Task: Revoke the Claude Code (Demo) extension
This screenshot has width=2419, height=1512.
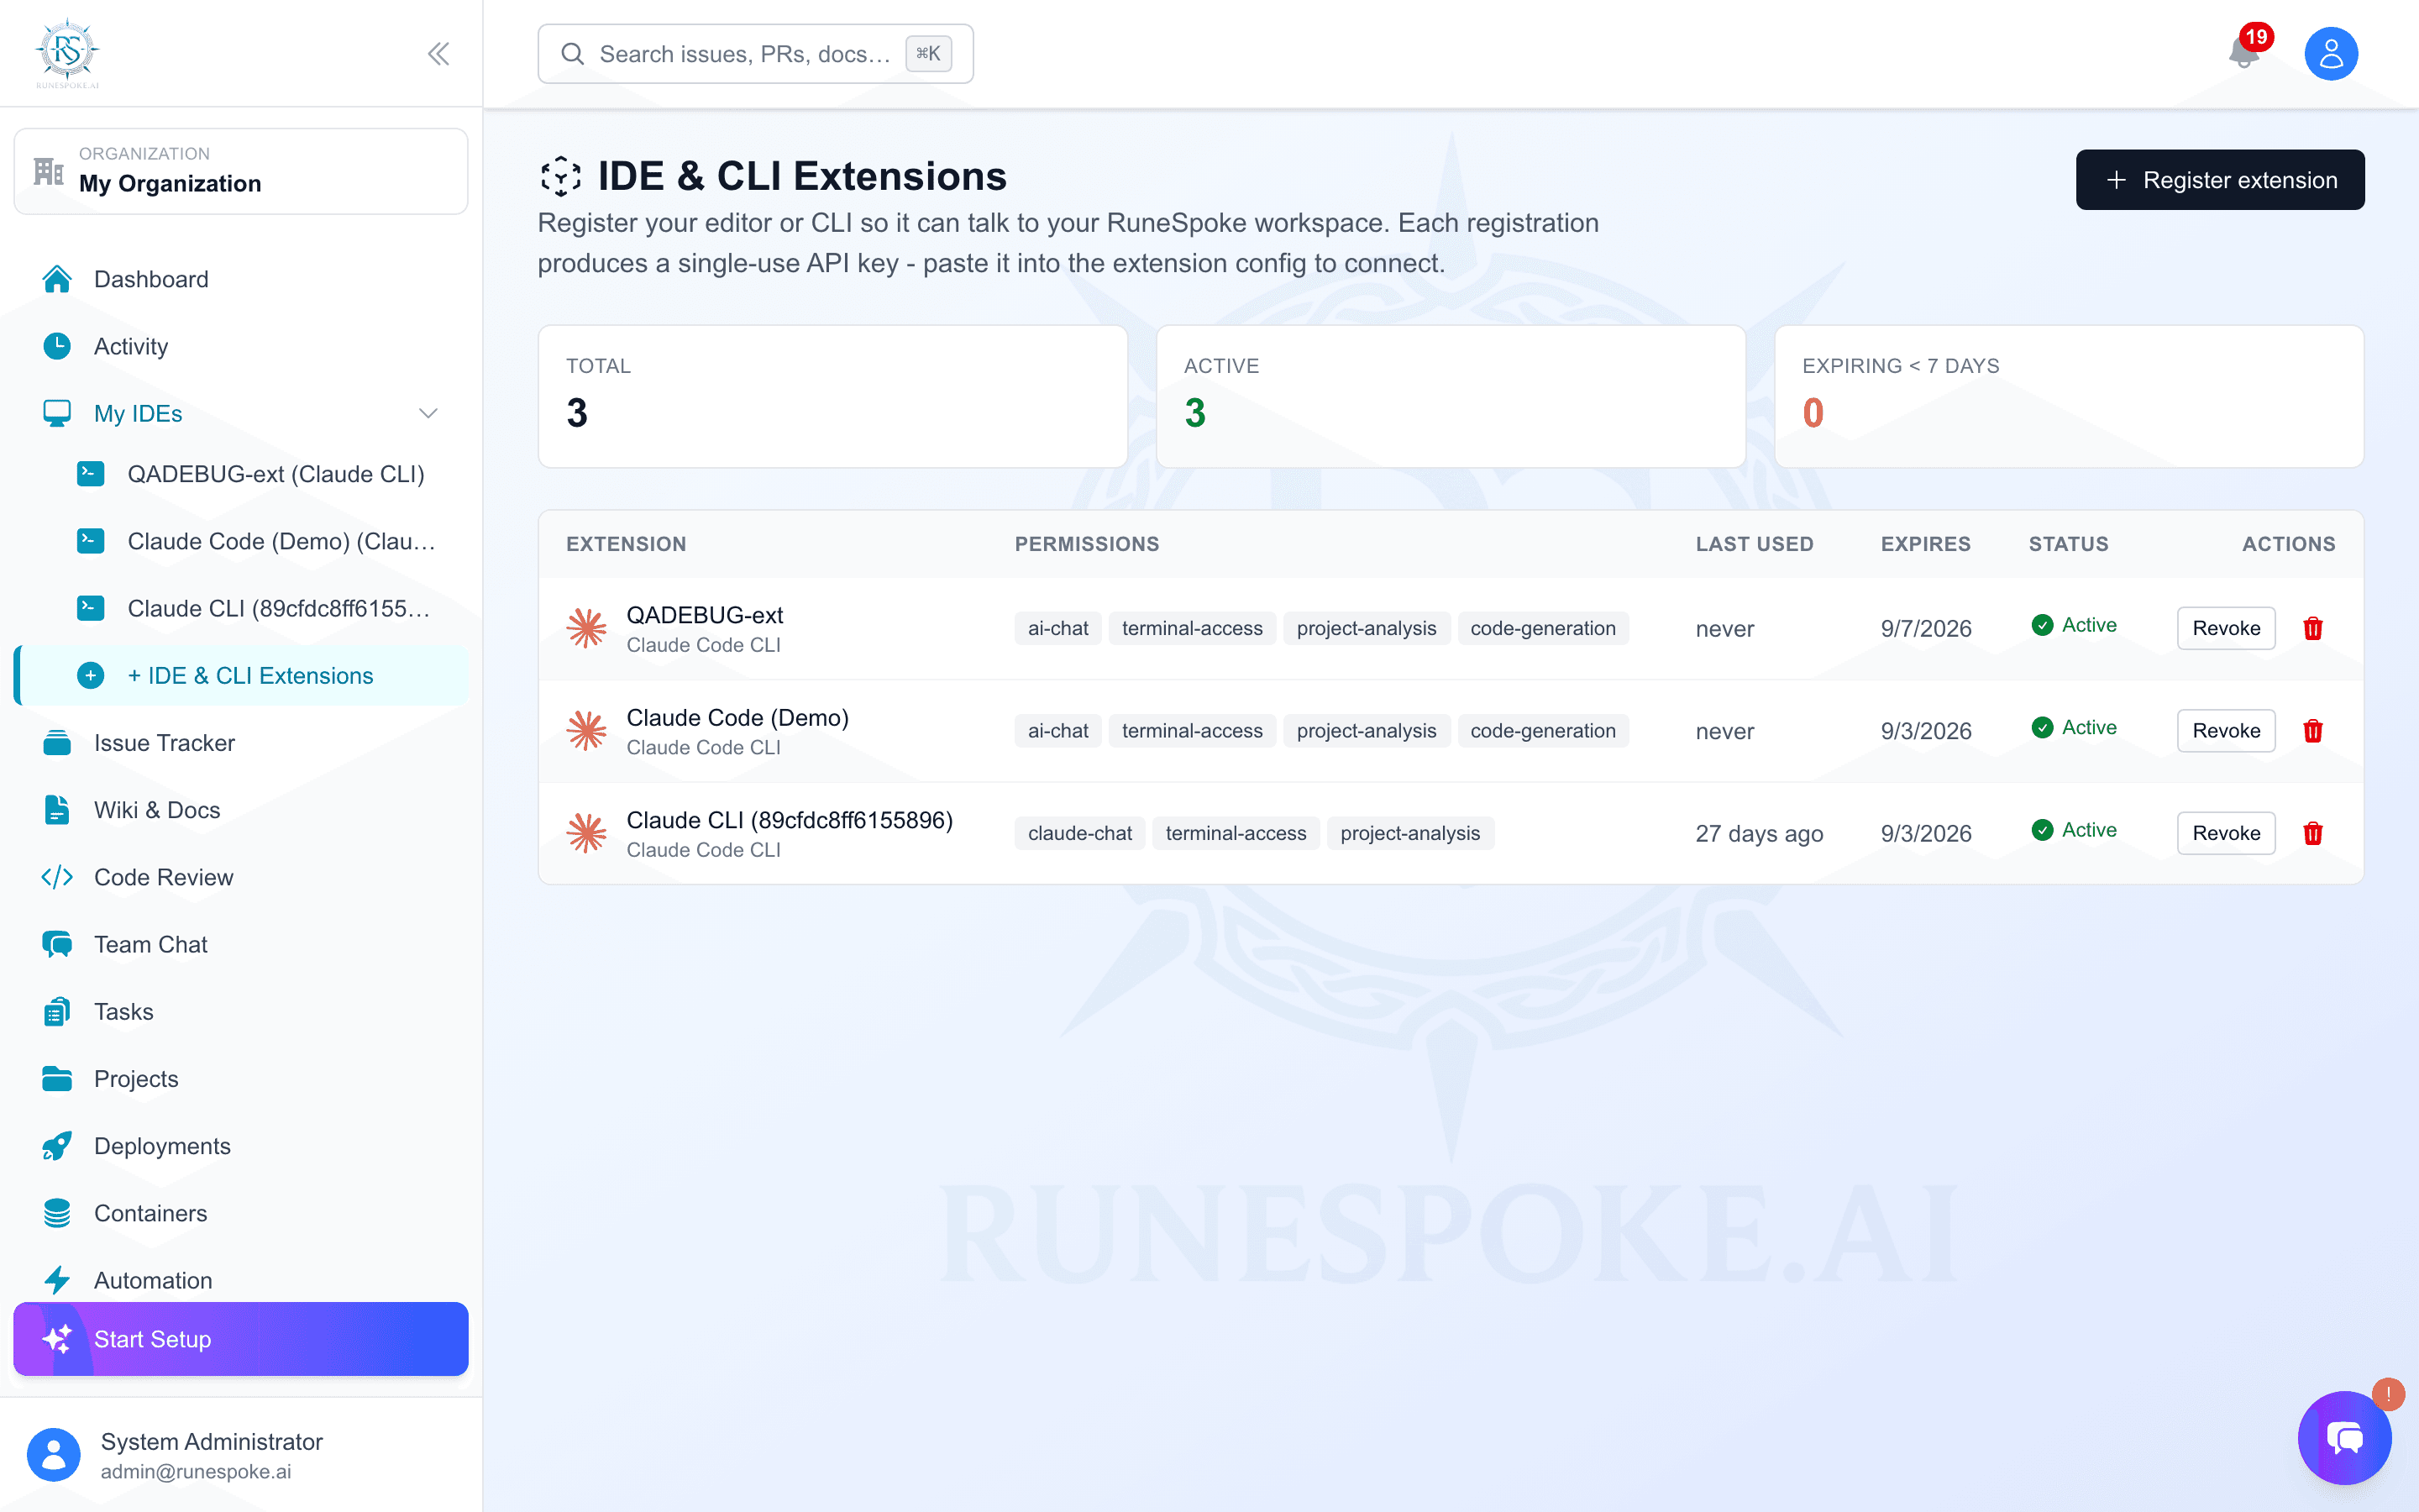Action: (2225, 731)
